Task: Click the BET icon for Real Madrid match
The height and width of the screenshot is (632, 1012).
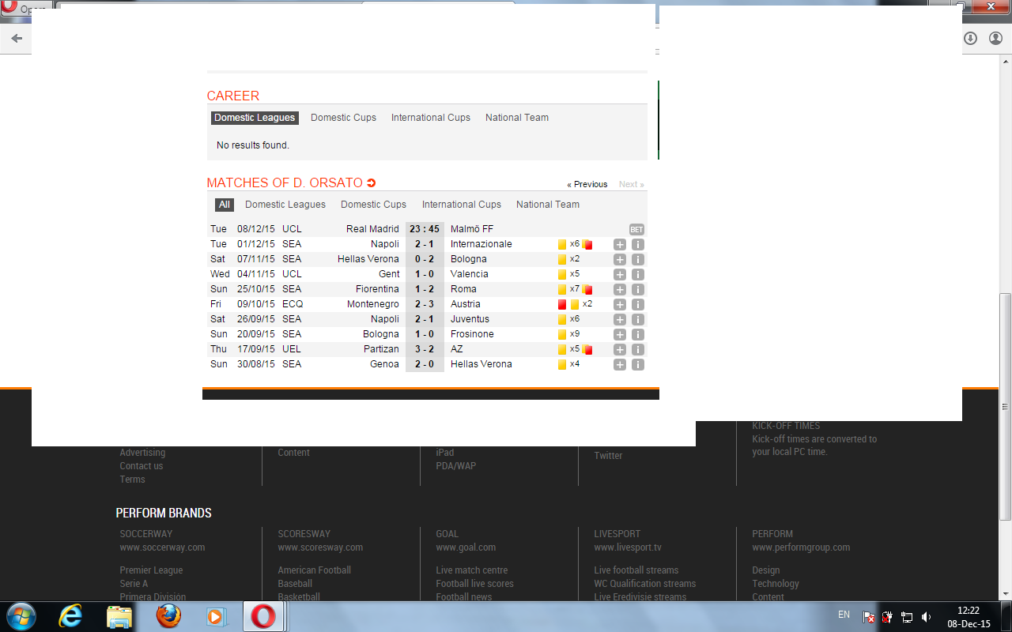Action: click(636, 229)
